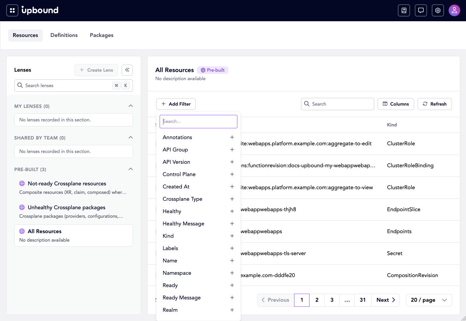Viewport: 466px width, 321px height.
Task: Click the webappwebapps-tls-server name cell
Action: pyautogui.click(x=273, y=253)
